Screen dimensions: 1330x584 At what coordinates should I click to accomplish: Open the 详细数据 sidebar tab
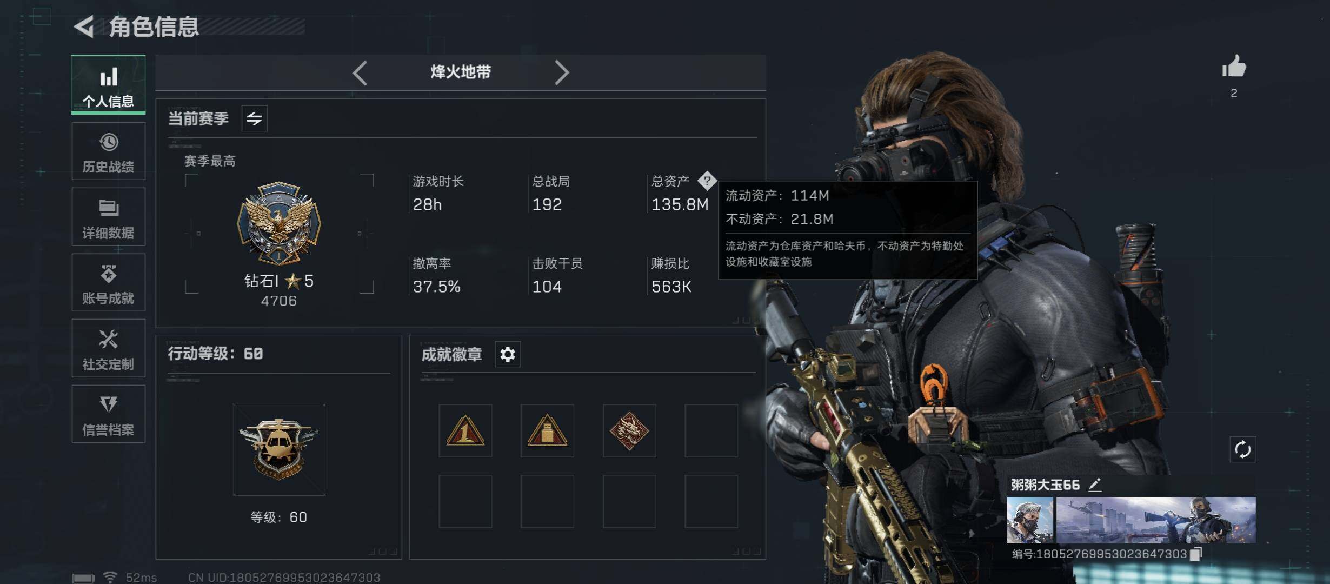tap(108, 217)
